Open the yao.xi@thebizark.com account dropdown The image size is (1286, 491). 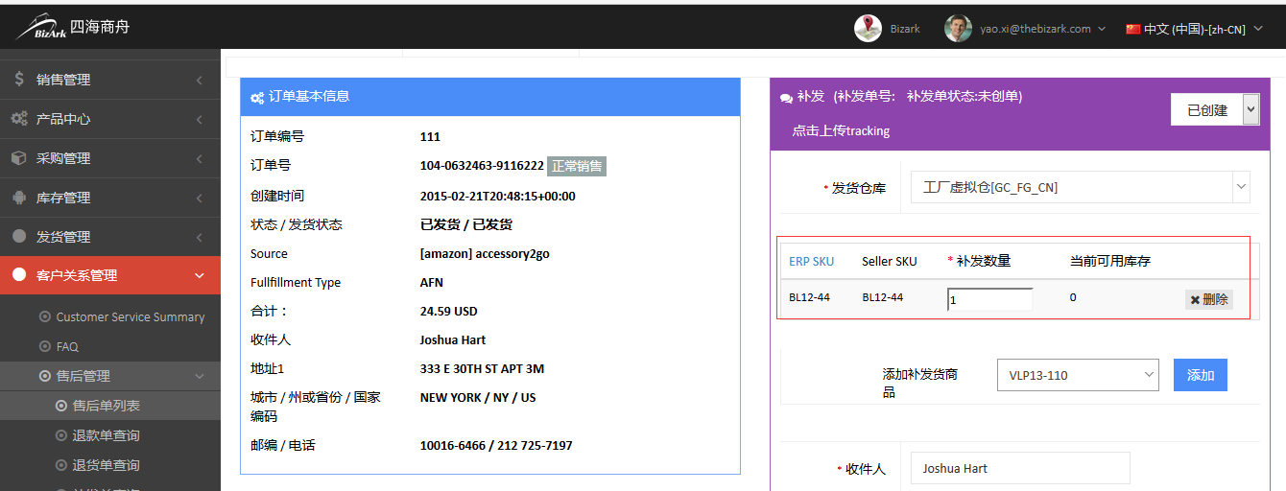click(x=1043, y=29)
